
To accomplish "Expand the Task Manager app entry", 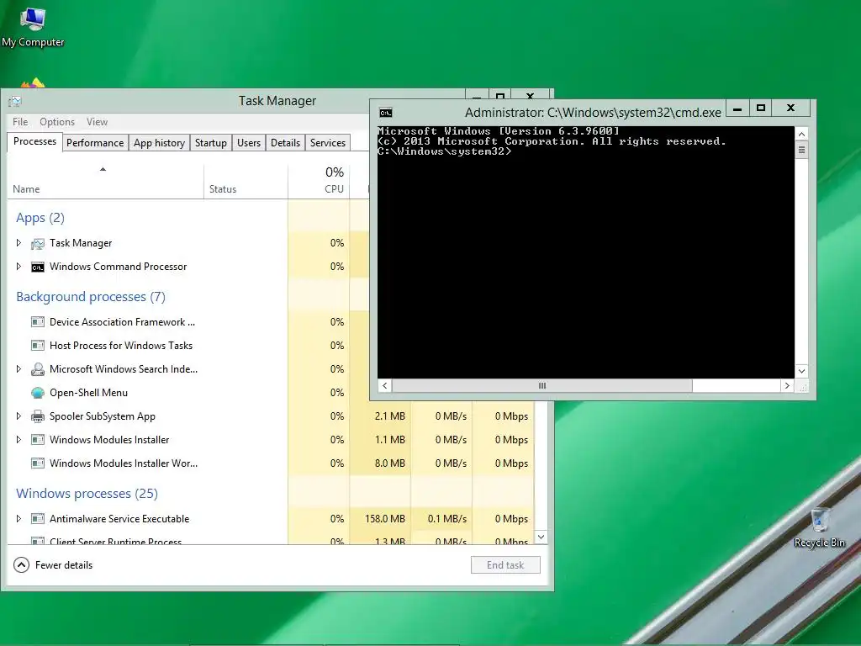I will (x=18, y=243).
